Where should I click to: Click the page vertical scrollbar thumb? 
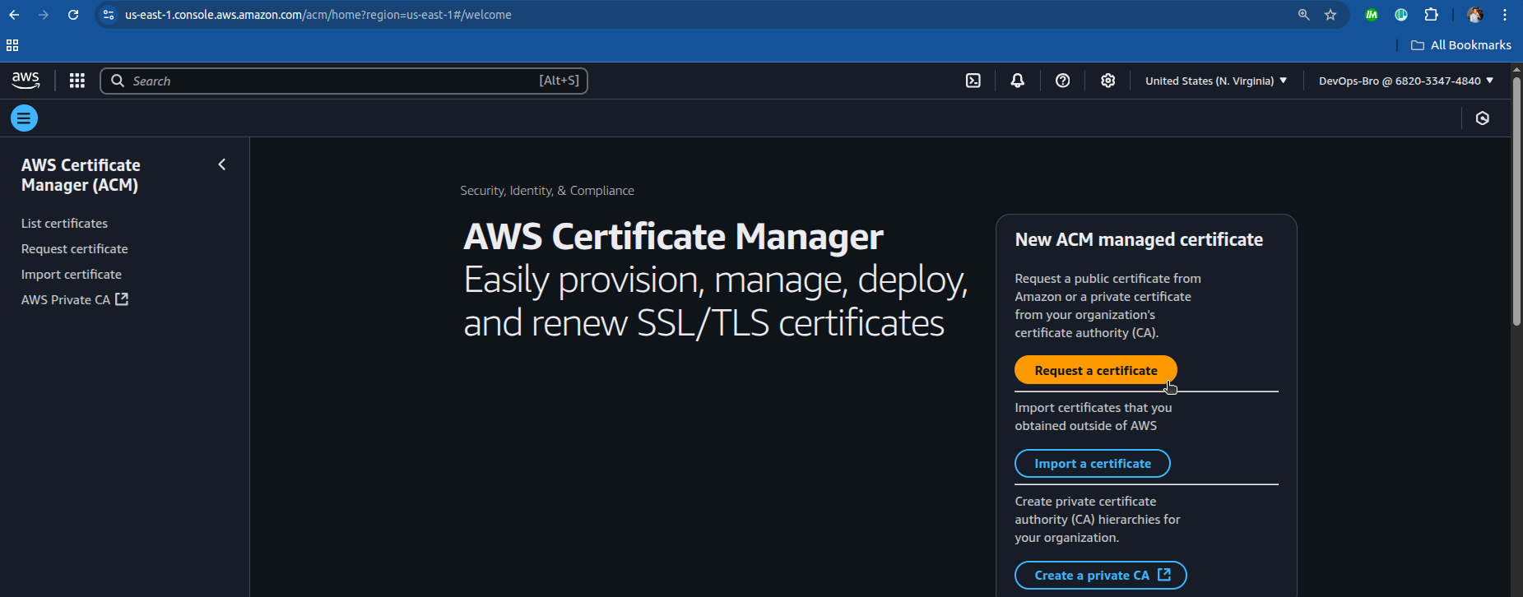point(1516,203)
